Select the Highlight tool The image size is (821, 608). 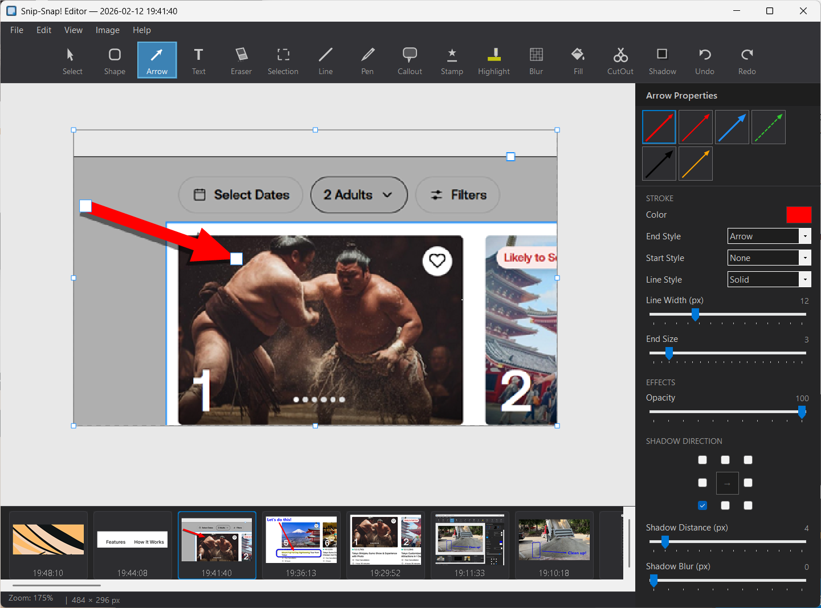pos(494,60)
